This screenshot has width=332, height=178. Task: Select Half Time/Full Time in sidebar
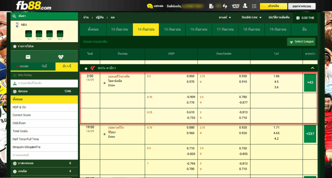[44, 139]
